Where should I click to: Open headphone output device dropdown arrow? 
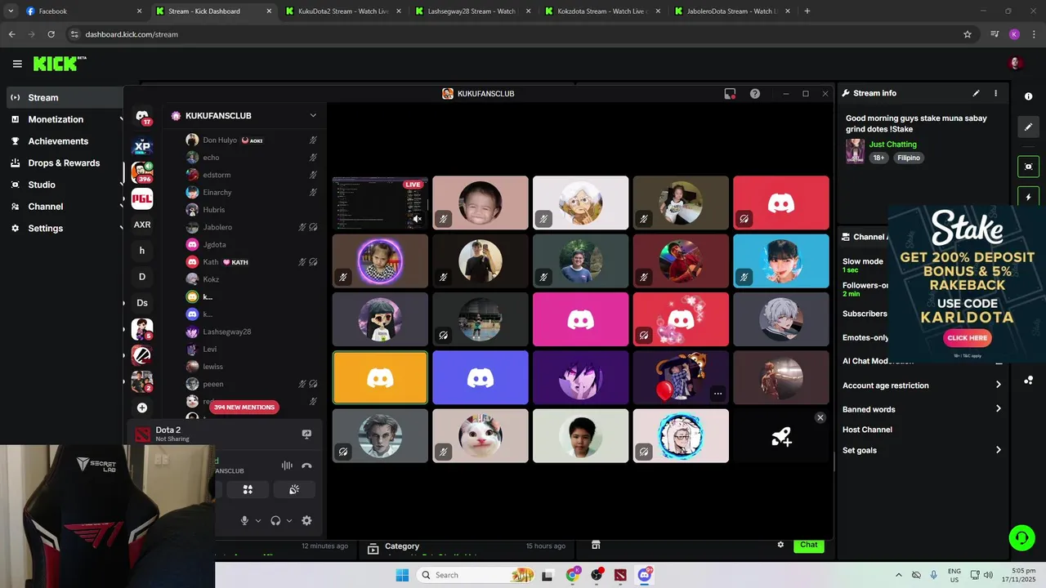tap(289, 520)
